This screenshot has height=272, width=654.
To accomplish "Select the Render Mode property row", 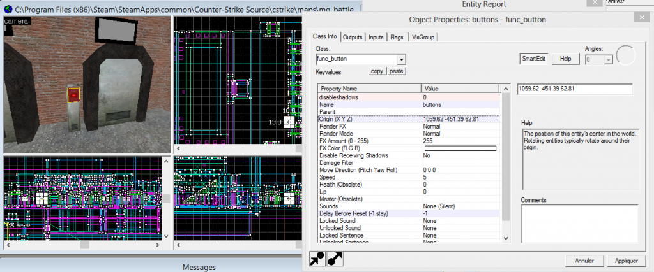I will tap(408, 134).
